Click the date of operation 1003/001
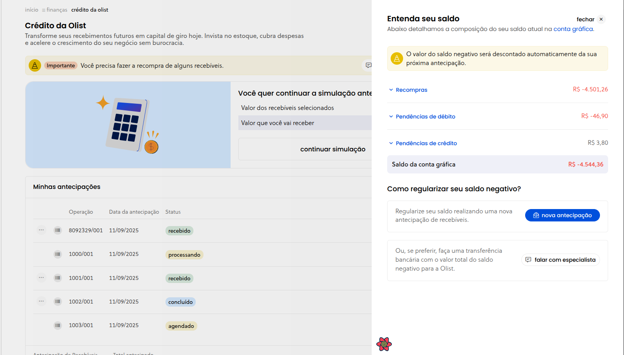The height and width of the screenshot is (355, 624). [x=124, y=325]
